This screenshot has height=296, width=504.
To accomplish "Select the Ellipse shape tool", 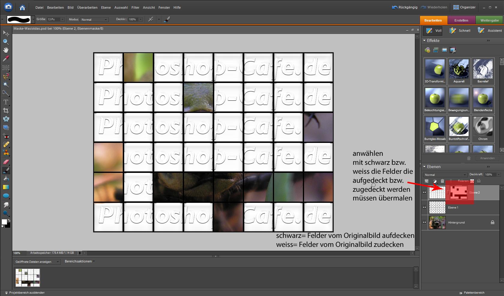I will [x=6, y=196].
